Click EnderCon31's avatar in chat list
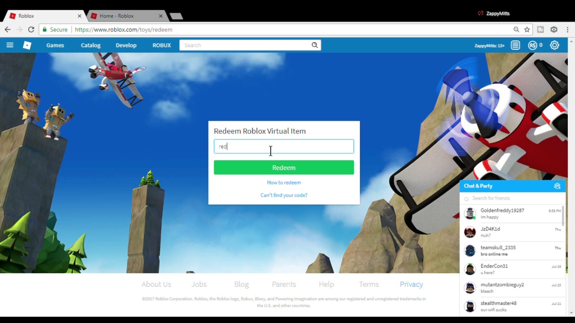575x323 pixels. [470, 269]
